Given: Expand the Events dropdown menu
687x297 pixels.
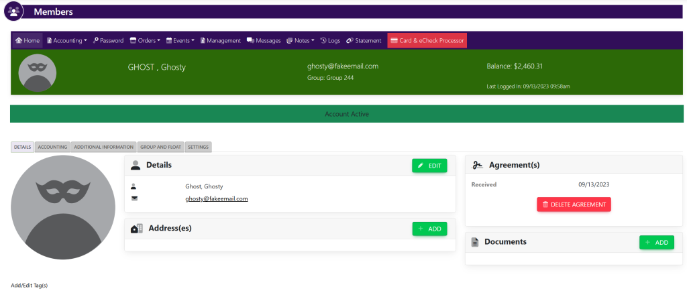Looking at the screenshot, I should pos(180,40).
